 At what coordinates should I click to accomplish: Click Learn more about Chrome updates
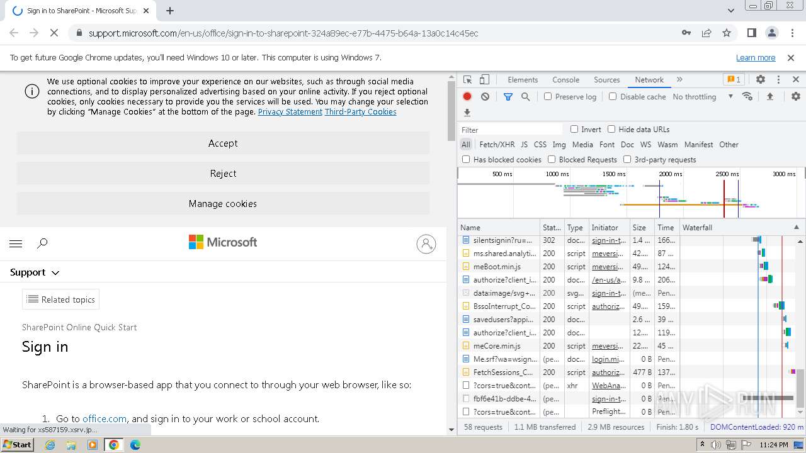[x=756, y=57]
